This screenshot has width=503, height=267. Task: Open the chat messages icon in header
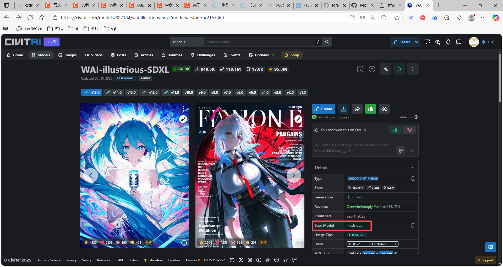pyautogui.click(x=459, y=42)
